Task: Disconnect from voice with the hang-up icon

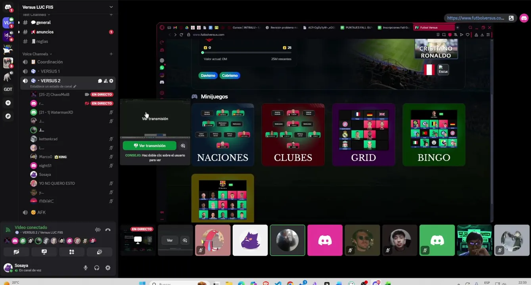Action: [x=108, y=230]
